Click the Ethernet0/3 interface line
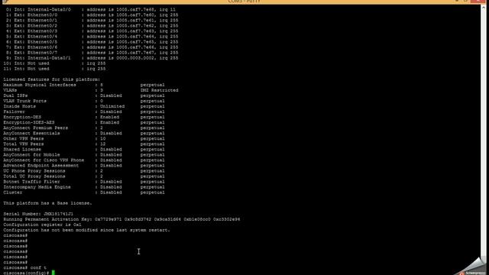 click(91, 31)
